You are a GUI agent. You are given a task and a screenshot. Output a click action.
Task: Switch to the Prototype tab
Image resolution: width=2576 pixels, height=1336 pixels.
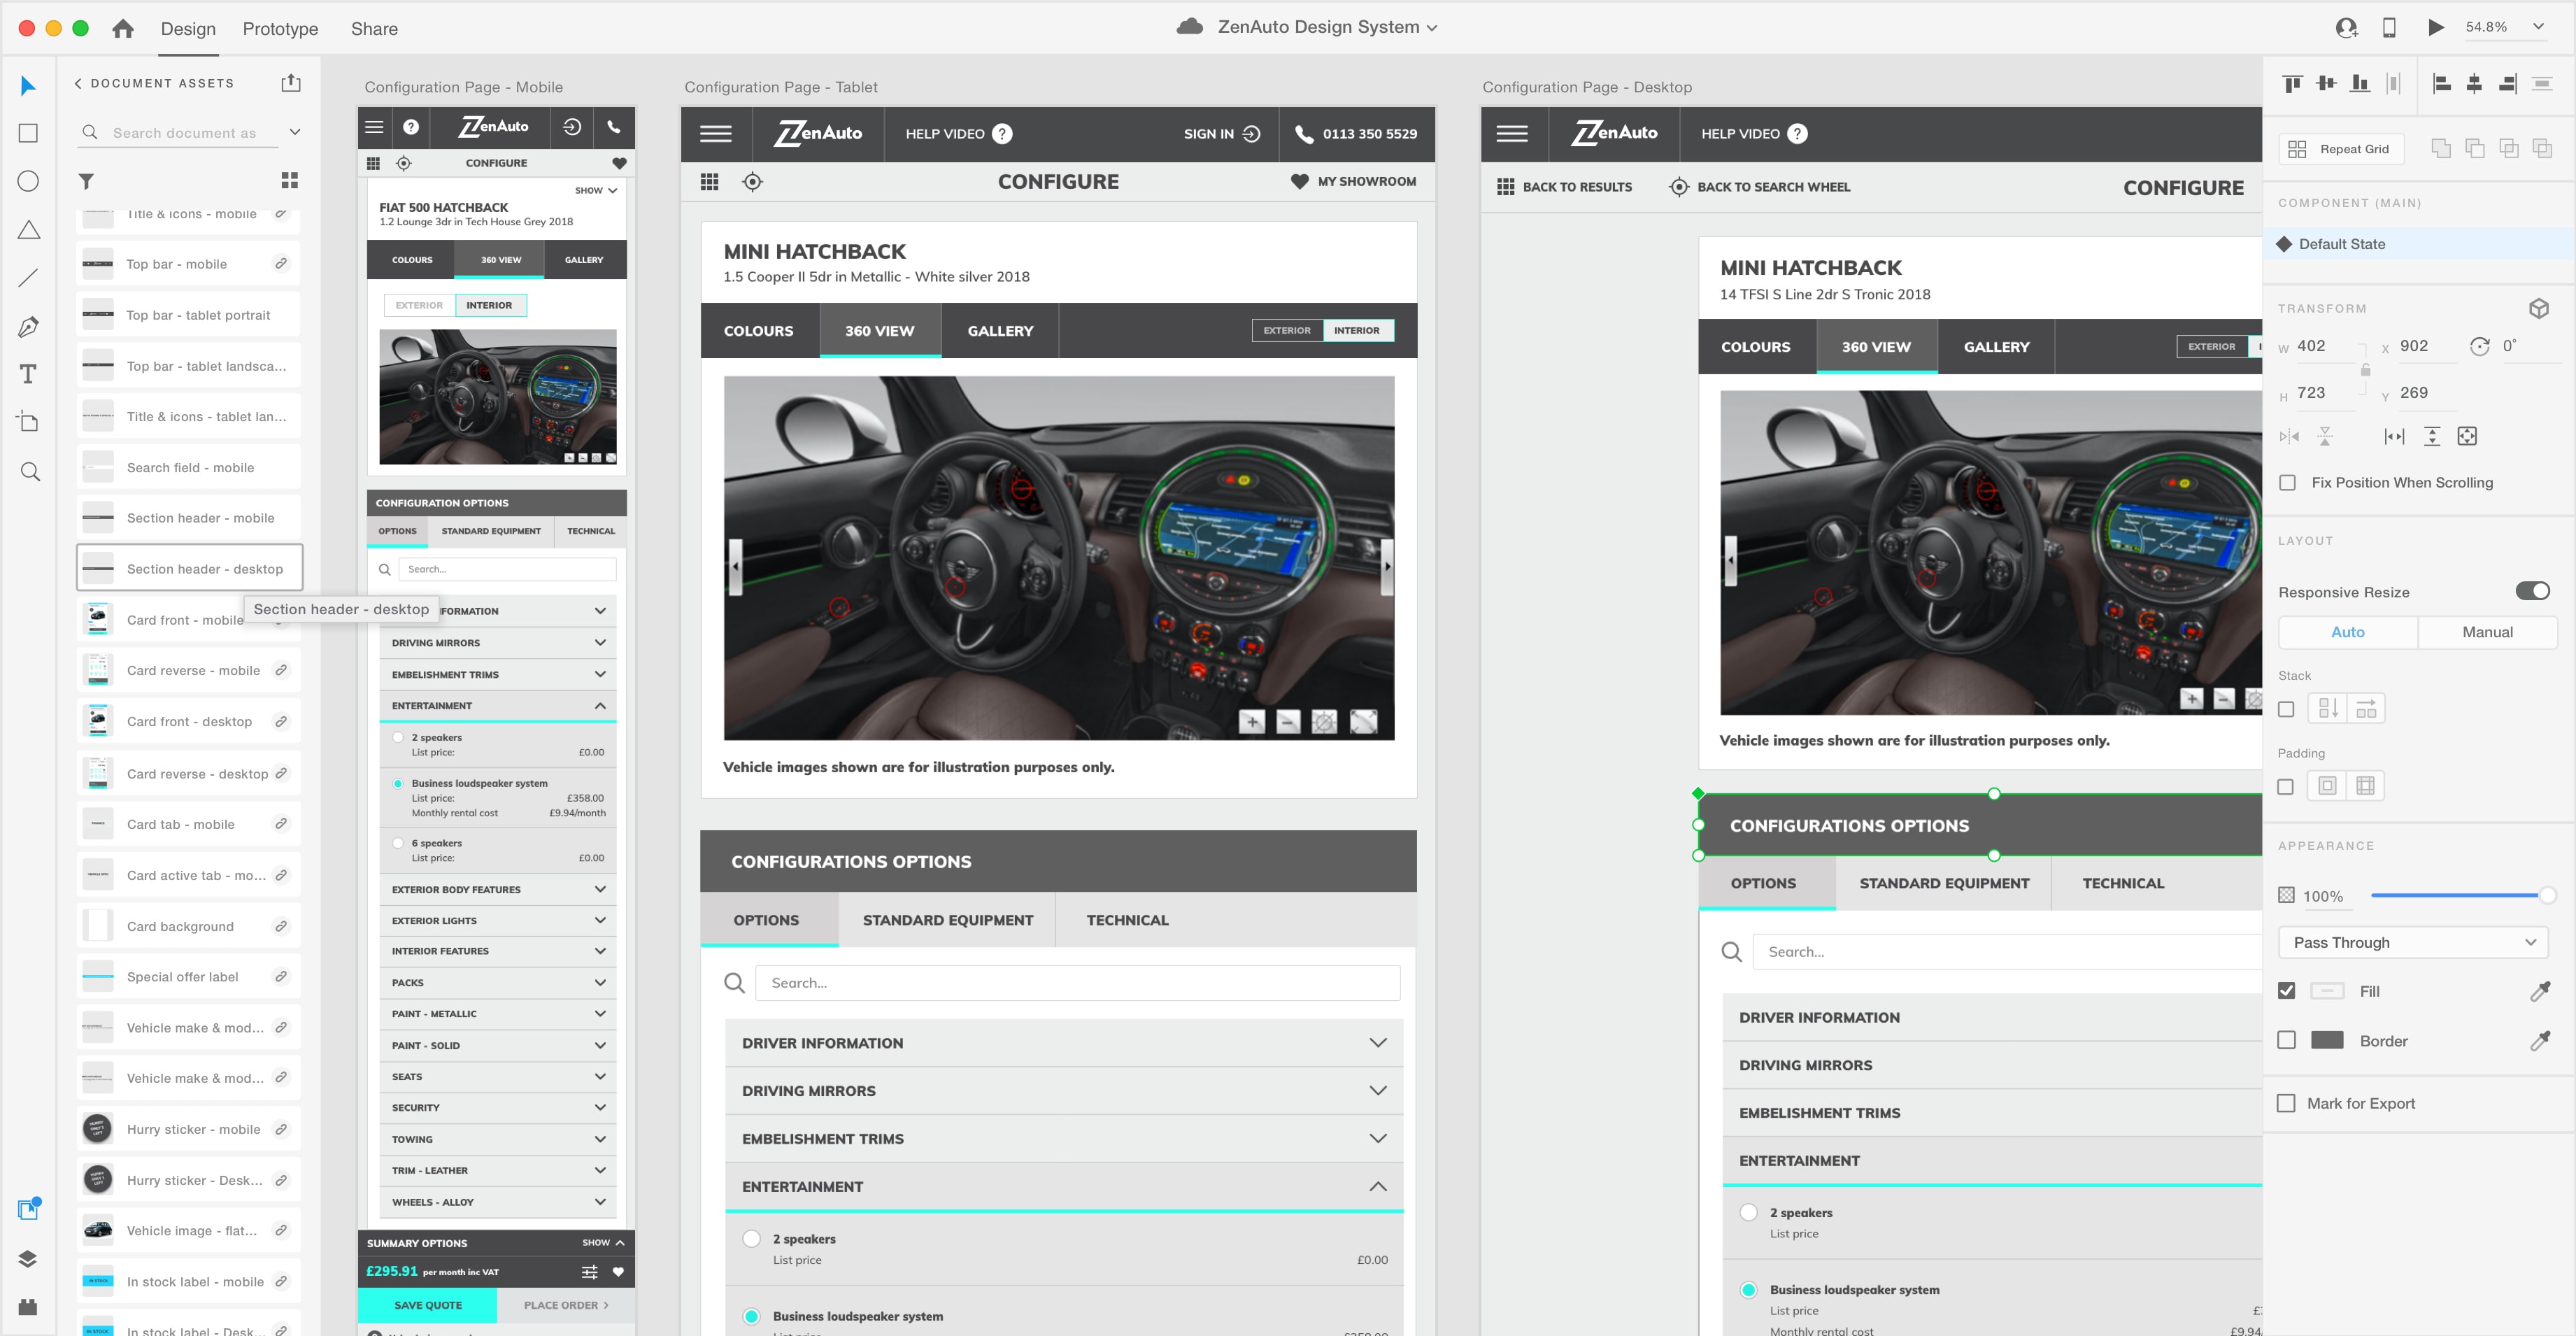tap(280, 29)
